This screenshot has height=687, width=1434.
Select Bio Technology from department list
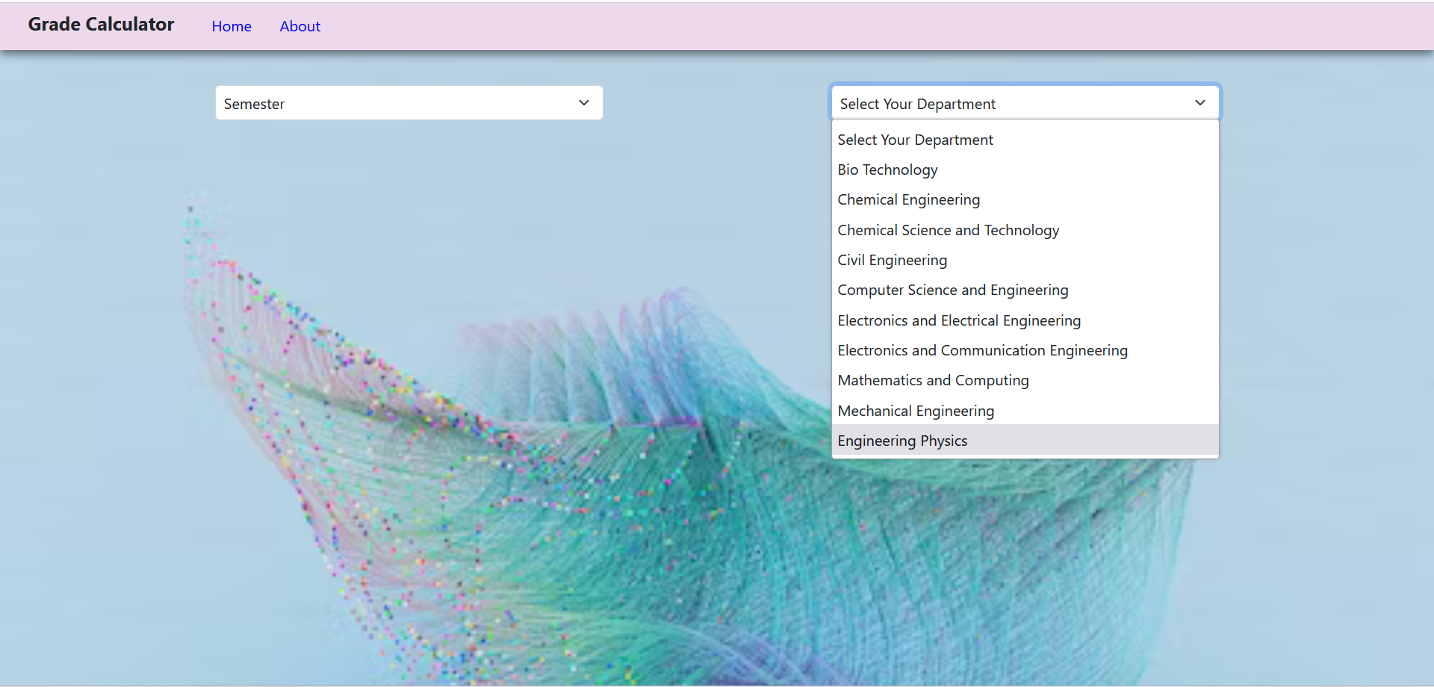coord(887,170)
